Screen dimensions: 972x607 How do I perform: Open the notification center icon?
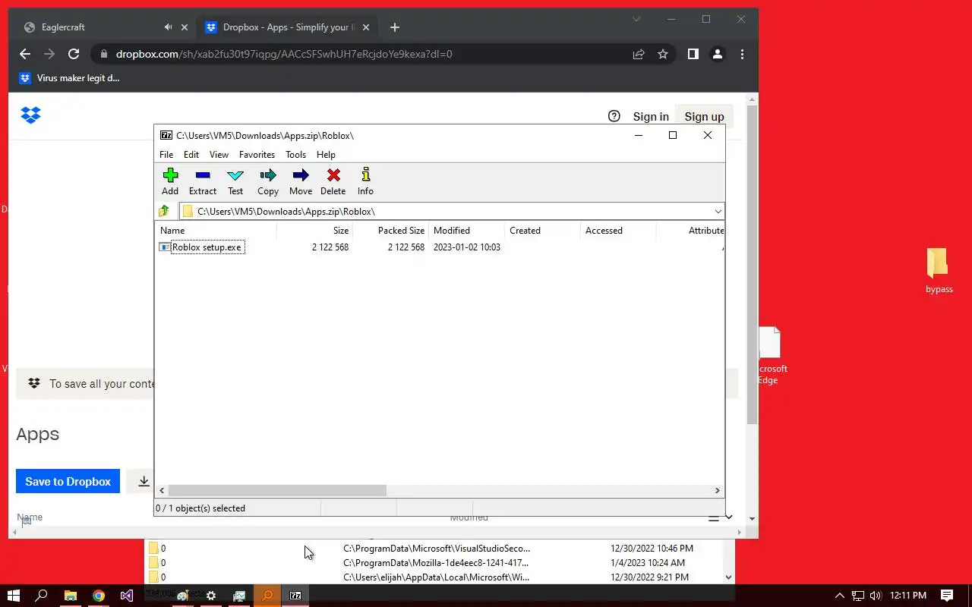point(947,596)
